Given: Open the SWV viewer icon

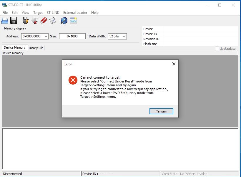Looking at the screenshot, I should (x=73, y=21).
